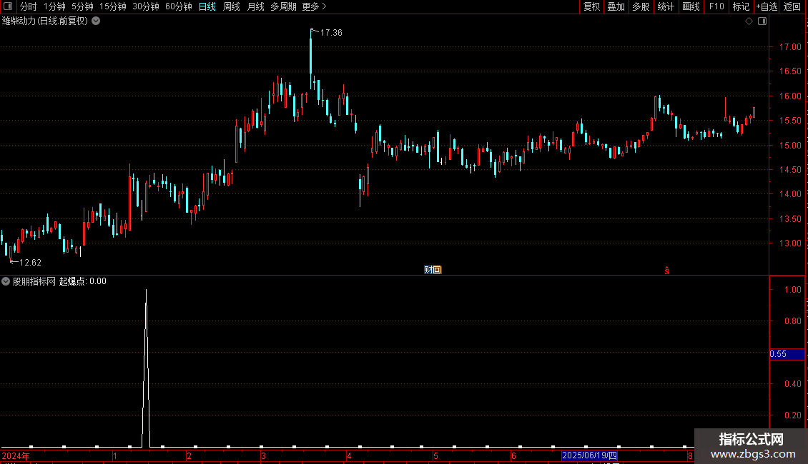
Task: Switch to 周线 weekly chart
Action: (232, 6)
